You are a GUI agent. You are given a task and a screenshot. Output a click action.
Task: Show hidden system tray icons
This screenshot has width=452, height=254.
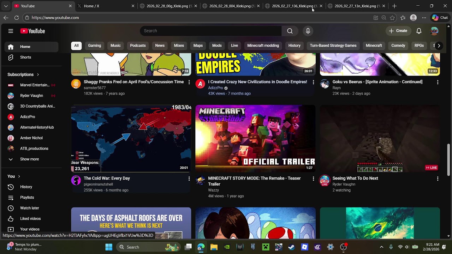click(381, 247)
